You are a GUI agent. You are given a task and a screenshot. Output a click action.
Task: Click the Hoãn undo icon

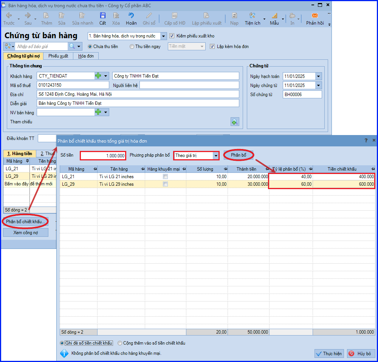pyautogui.click(x=131, y=16)
